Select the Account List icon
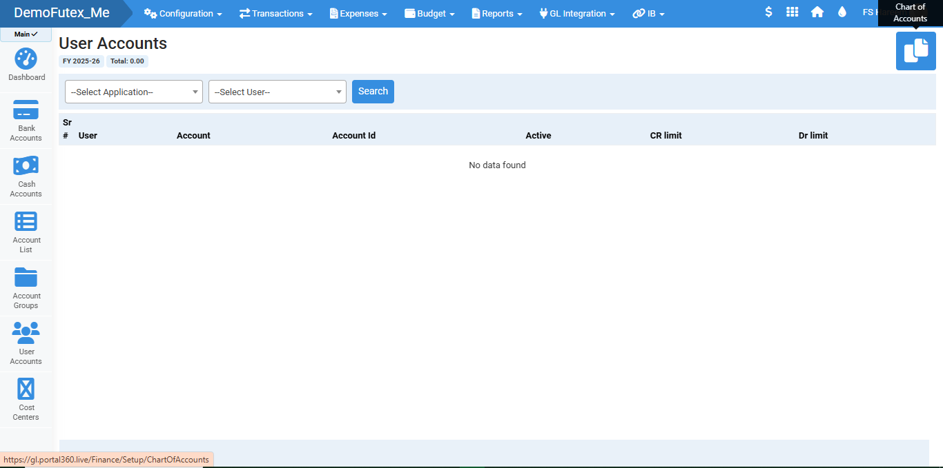The width and height of the screenshot is (943, 468). coord(26,222)
